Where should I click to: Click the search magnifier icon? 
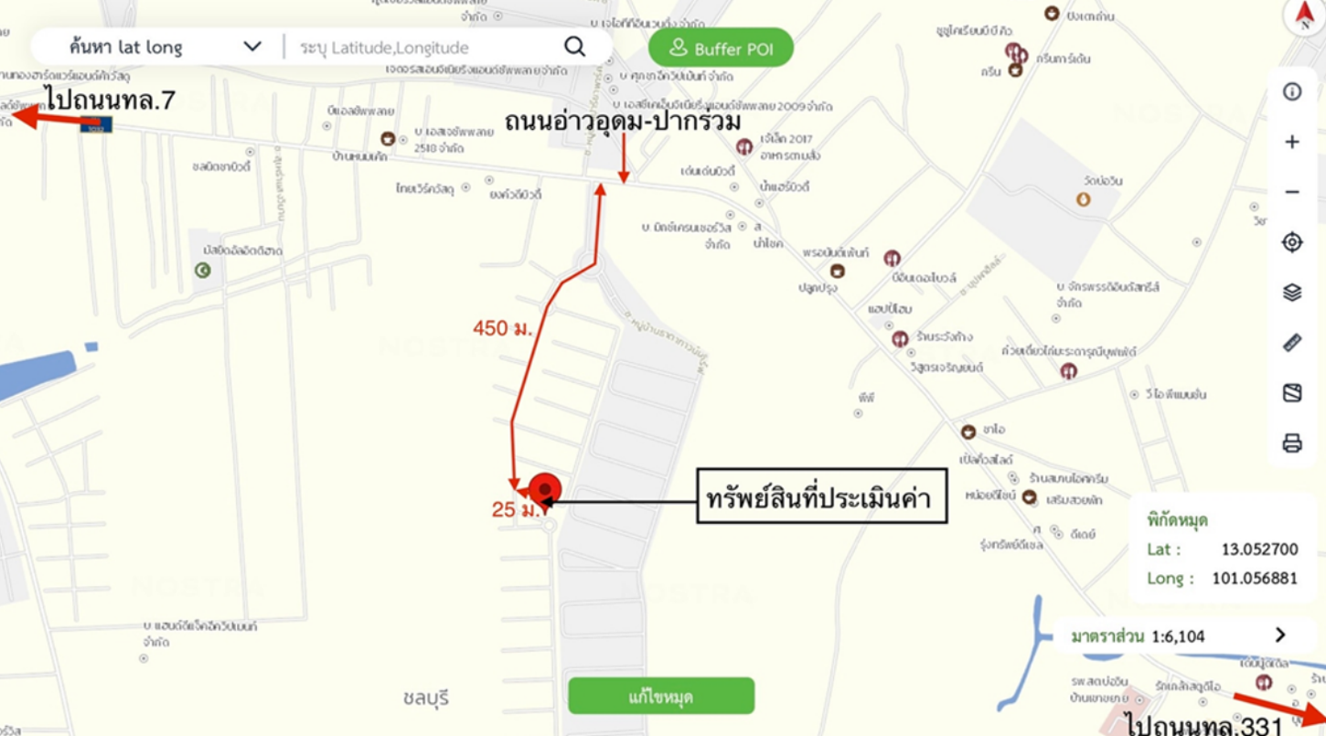[x=574, y=47]
